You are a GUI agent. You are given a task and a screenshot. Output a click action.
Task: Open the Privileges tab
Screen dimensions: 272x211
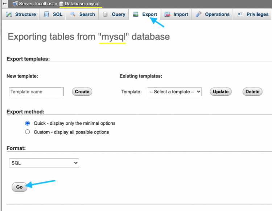pos(252,14)
